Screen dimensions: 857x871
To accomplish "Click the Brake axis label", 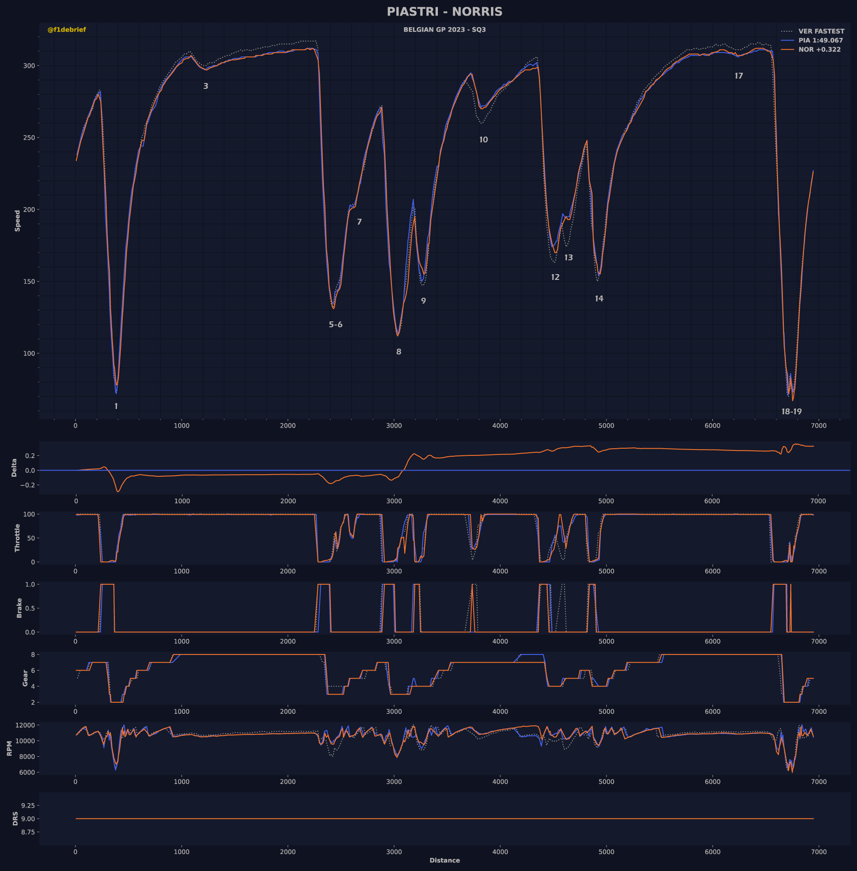I will point(19,608).
